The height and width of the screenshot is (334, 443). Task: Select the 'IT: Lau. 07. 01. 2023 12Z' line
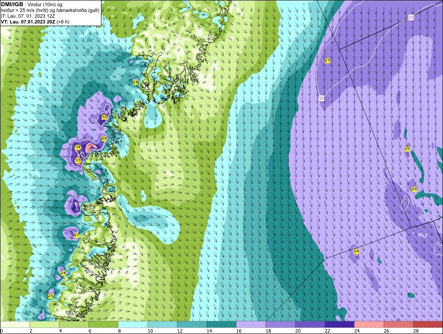coord(27,16)
